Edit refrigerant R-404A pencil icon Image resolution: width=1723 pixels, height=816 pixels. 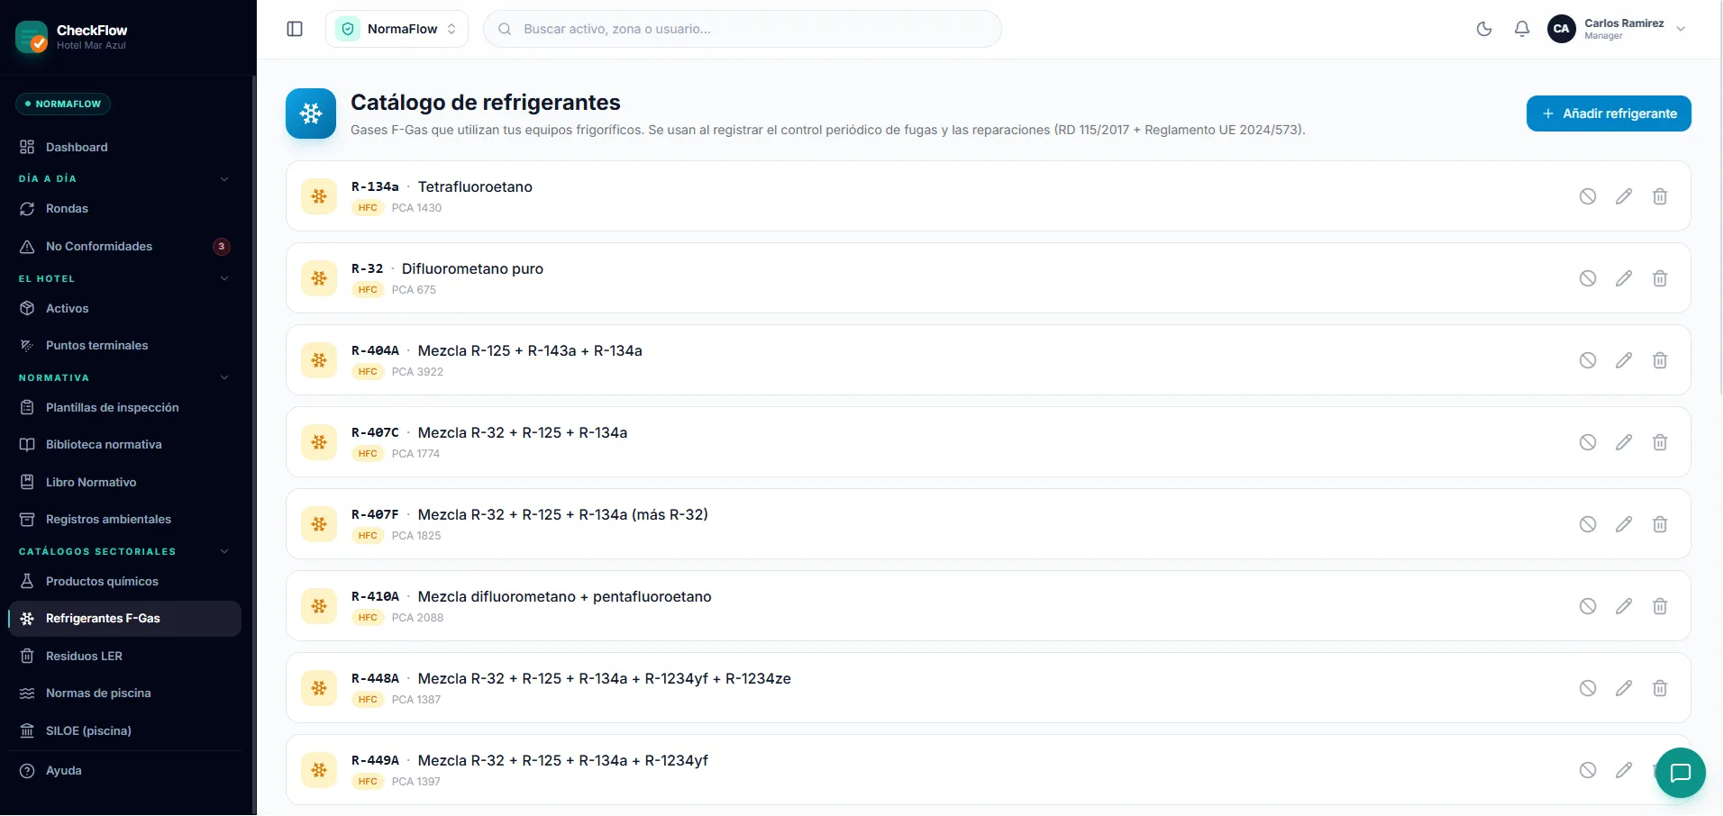[x=1624, y=360]
